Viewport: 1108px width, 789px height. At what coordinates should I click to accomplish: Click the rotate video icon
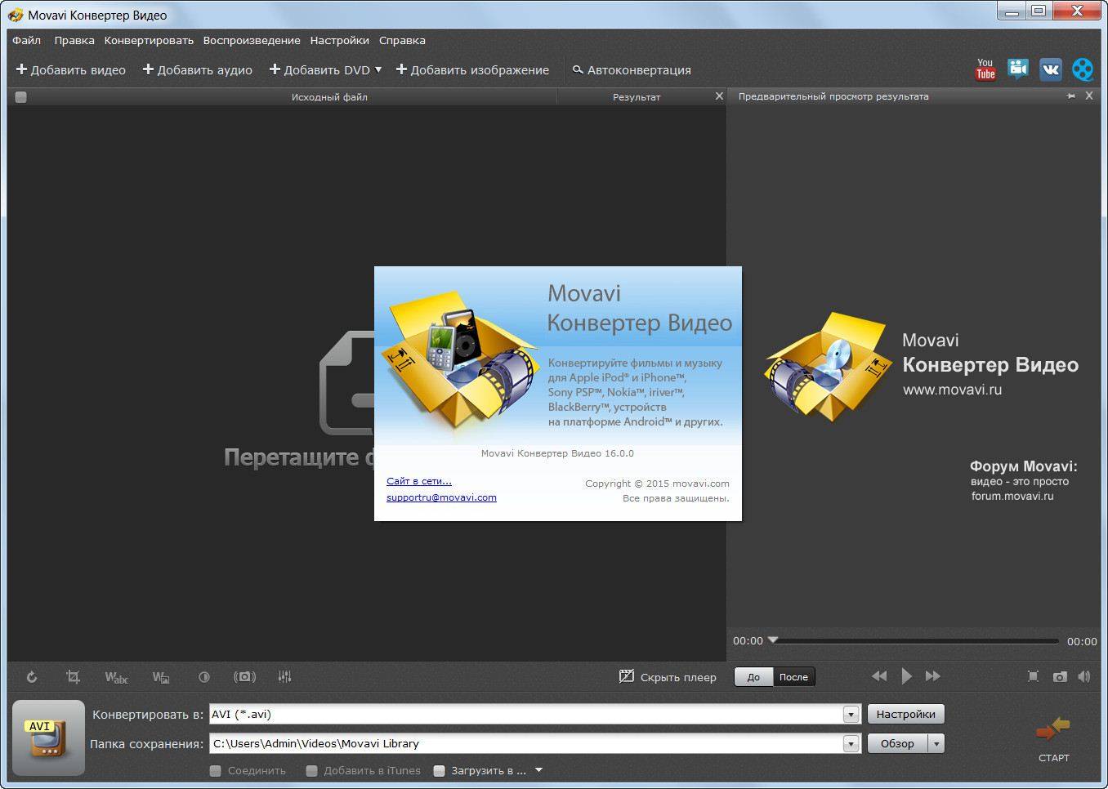(31, 676)
